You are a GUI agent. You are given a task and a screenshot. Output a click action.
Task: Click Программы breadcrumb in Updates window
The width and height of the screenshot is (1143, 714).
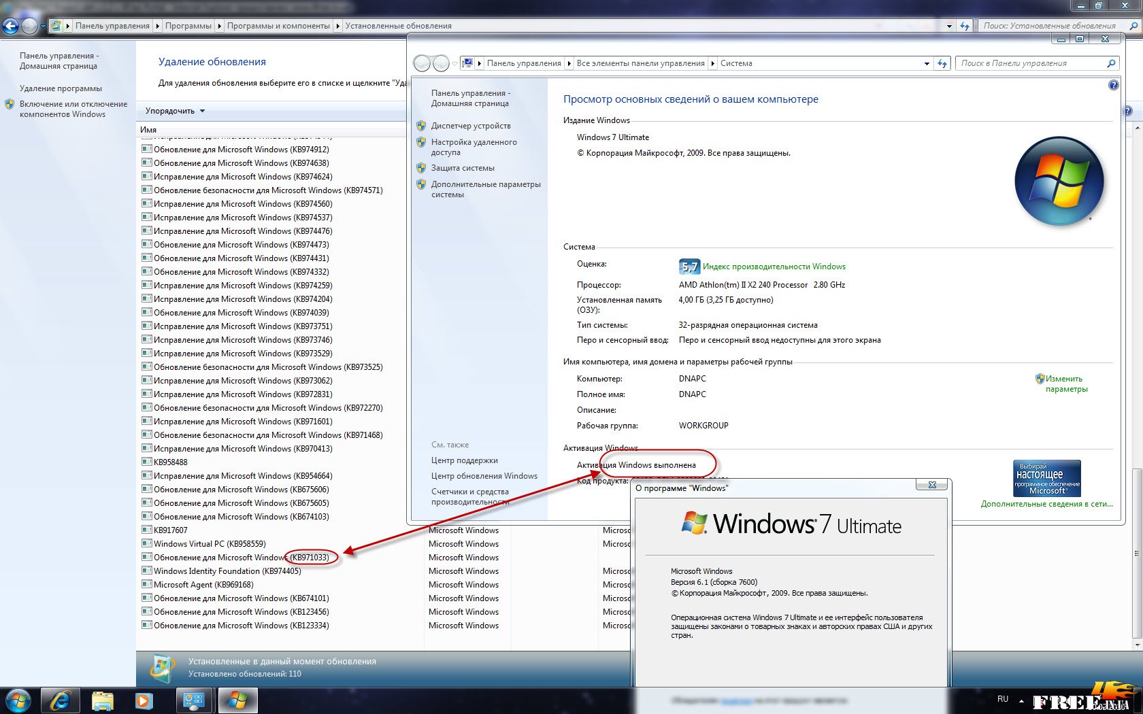tap(188, 26)
